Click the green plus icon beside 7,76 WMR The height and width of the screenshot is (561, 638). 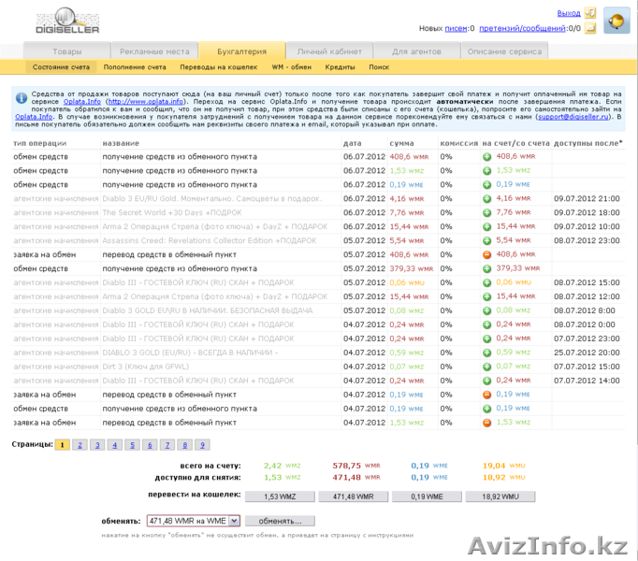(x=487, y=212)
